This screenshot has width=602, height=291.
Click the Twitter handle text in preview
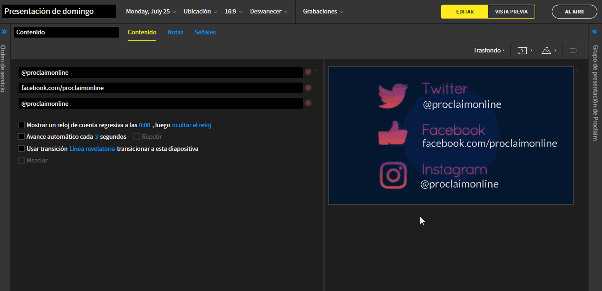point(462,104)
